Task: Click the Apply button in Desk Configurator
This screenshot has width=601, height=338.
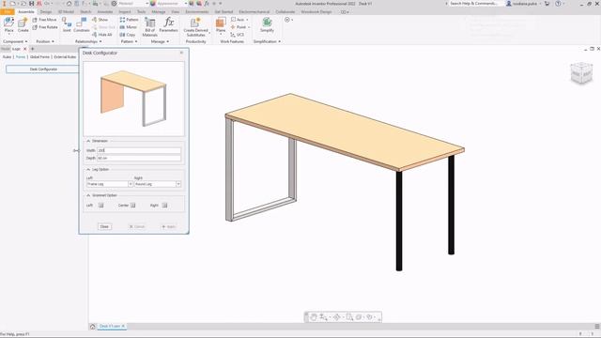Action: pyautogui.click(x=169, y=227)
